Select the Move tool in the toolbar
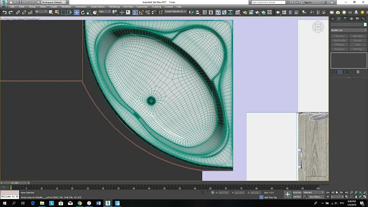The width and height of the screenshot is (368, 207). 76,12
